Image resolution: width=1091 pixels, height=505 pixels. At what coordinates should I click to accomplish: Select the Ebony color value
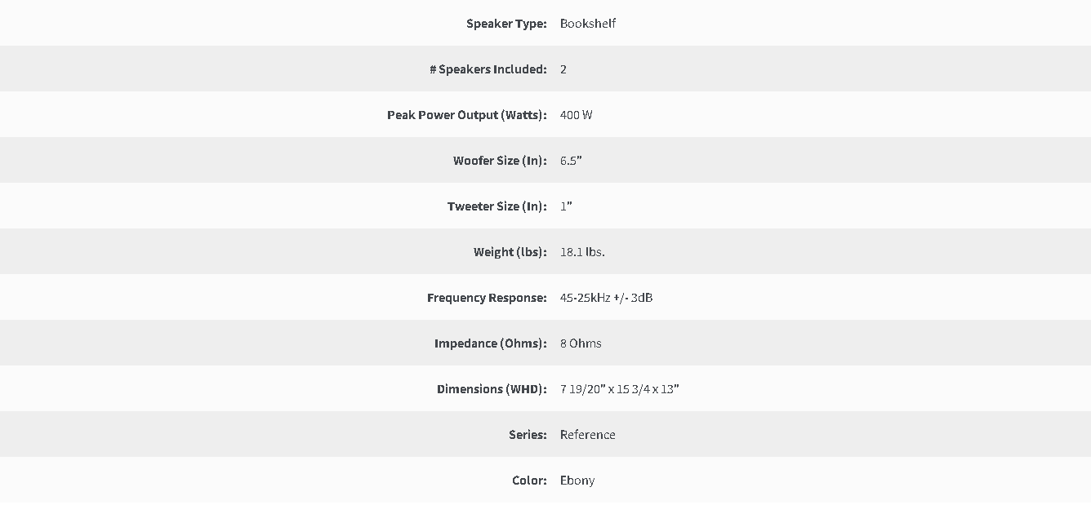(x=577, y=481)
